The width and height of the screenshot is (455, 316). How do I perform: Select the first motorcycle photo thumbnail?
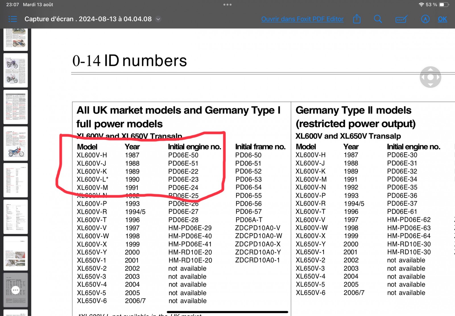16,39
